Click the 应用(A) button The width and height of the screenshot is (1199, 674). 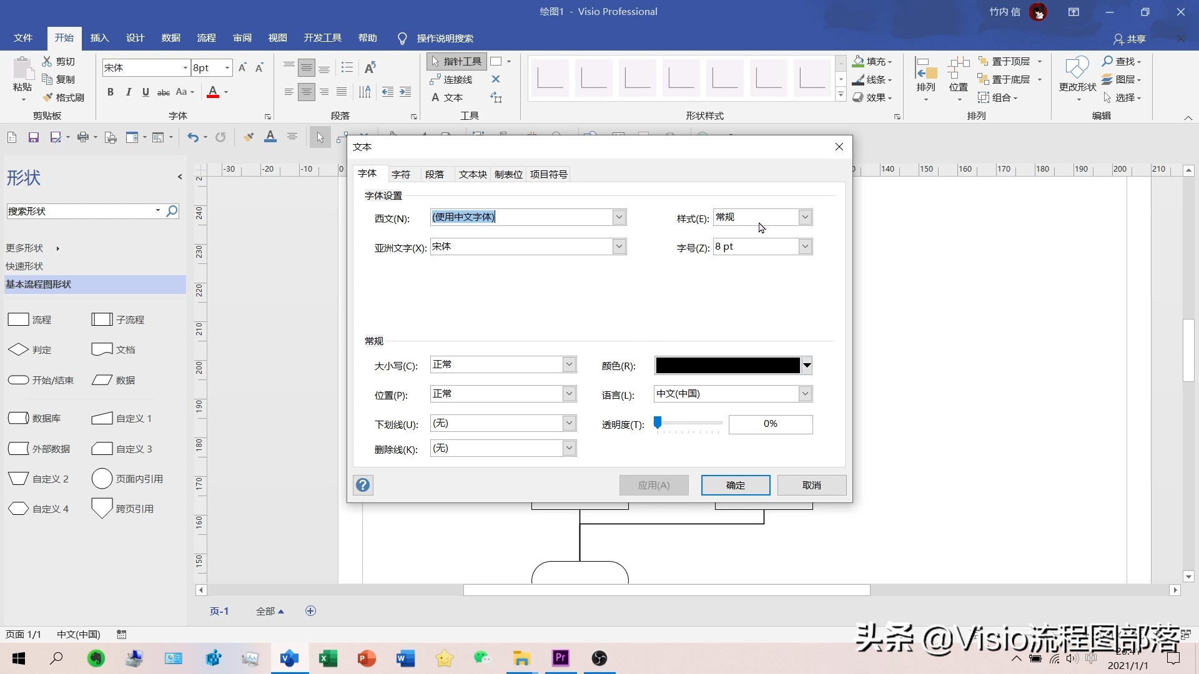[x=653, y=485]
